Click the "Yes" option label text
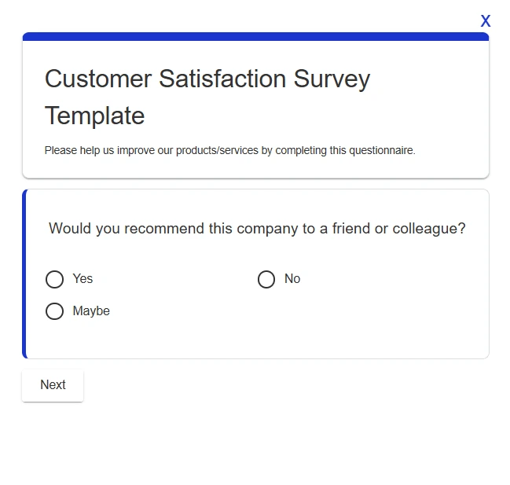510x485 pixels. (83, 279)
